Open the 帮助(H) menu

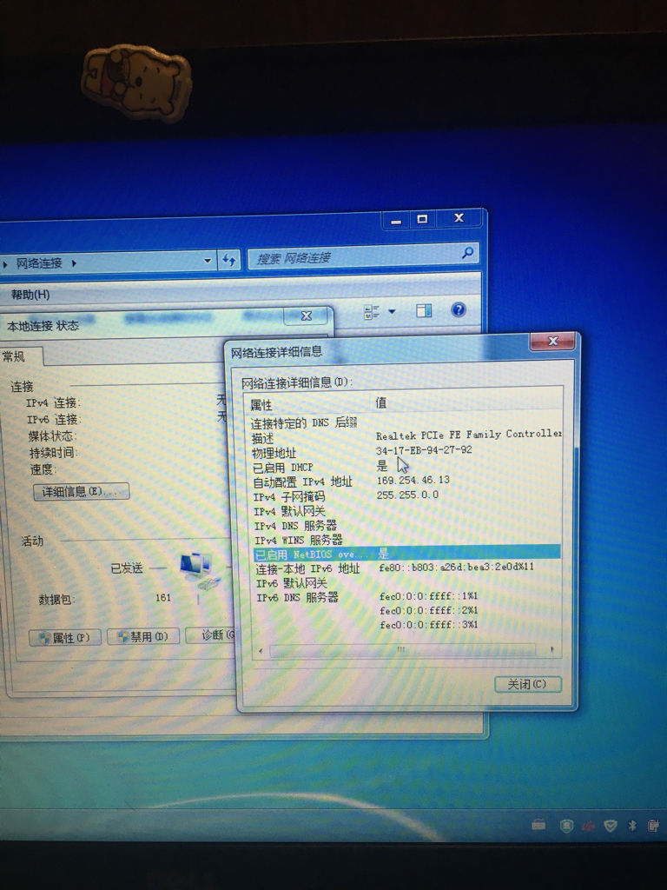coord(30,295)
